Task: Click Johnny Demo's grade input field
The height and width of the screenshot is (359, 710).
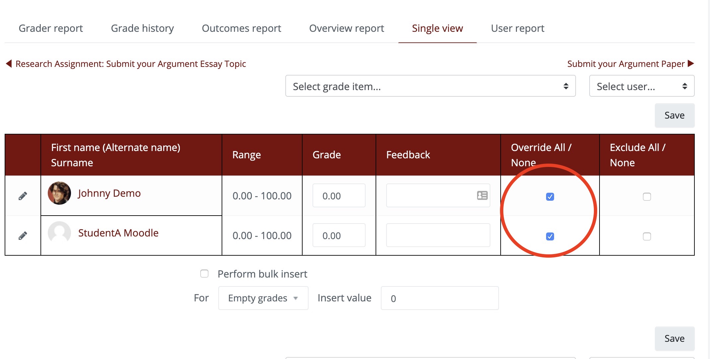Action: (339, 195)
